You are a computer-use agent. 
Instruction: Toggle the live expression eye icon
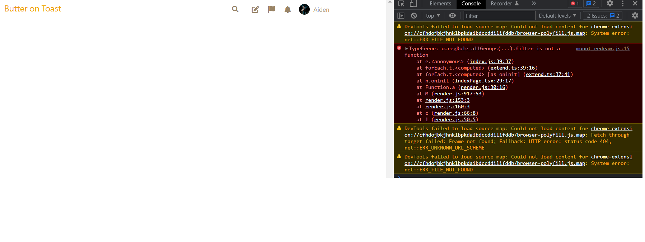(x=452, y=16)
